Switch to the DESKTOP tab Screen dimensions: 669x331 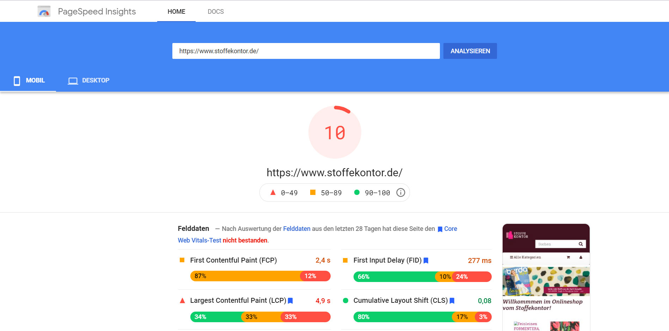(x=89, y=80)
